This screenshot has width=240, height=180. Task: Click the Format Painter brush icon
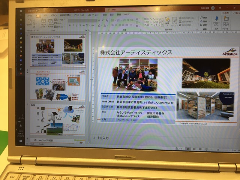click(34, 27)
